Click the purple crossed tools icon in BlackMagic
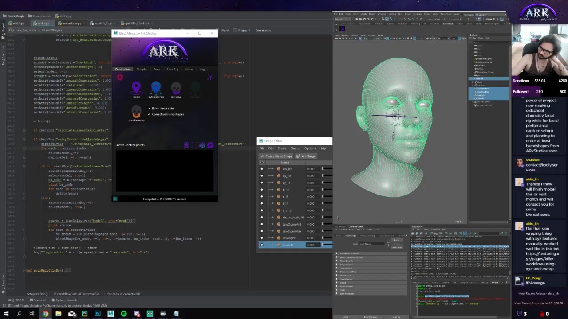The width and height of the screenshot is (568, 319). [x=210, y=78]
